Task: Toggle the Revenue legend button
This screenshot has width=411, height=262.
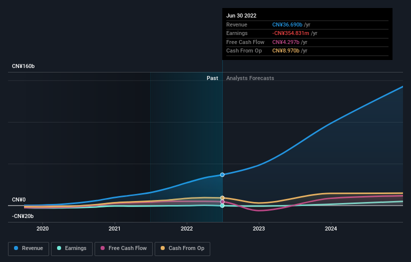Action: pos(29,248)
